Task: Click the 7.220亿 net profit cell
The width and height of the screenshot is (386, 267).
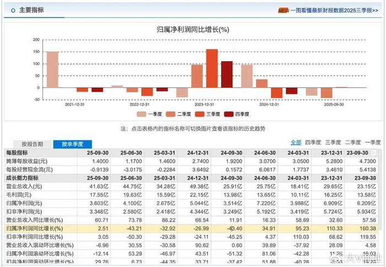Action: tap(266, 203)
